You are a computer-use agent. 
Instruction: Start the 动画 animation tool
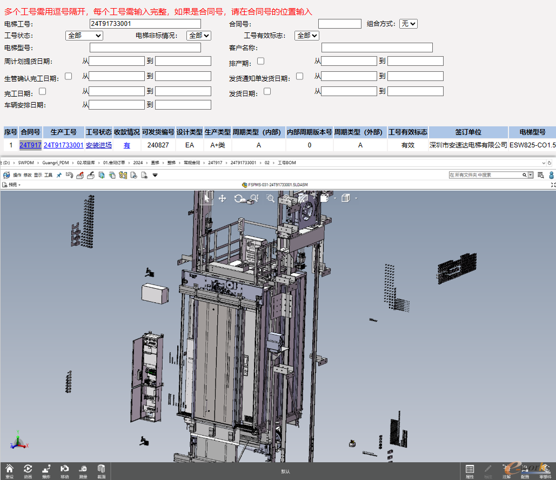pos(28,471)
